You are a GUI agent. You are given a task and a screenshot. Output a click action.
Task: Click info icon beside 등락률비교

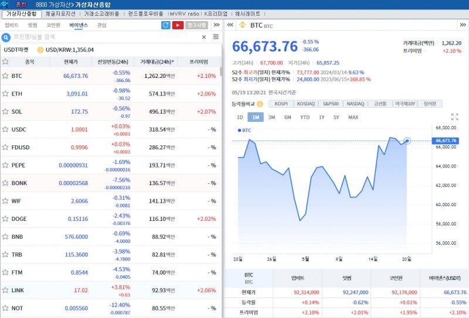(260, 104)
